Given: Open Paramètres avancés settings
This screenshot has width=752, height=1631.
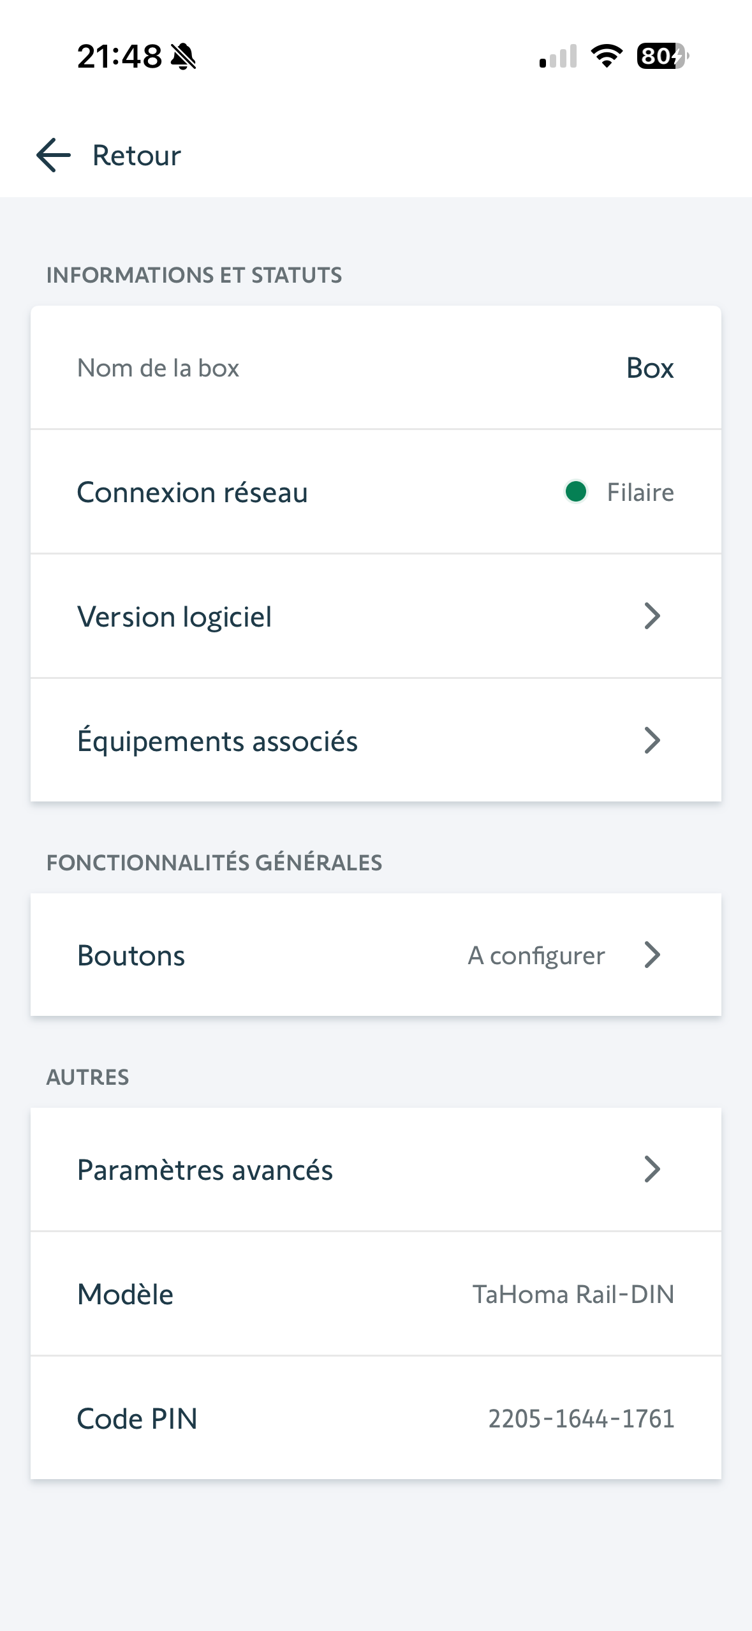Looking at the screenshot, I should [x=205, y=1170].
